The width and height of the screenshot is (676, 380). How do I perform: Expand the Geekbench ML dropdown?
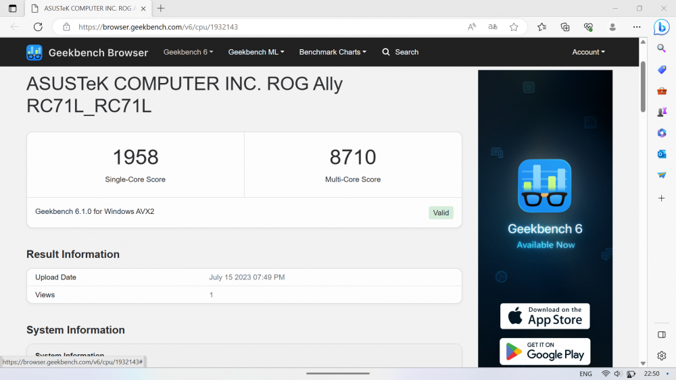tap(256, 52)
